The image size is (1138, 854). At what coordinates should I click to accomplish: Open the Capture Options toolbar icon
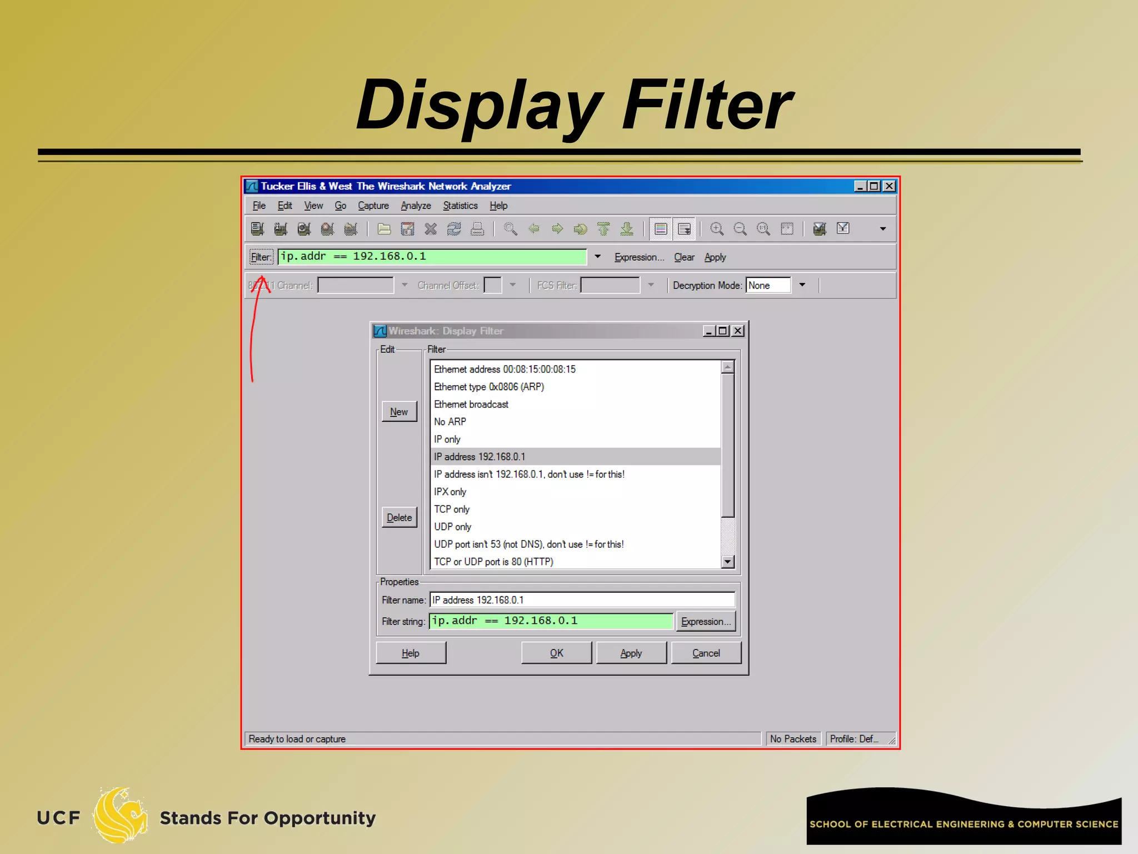coord(281,229)
